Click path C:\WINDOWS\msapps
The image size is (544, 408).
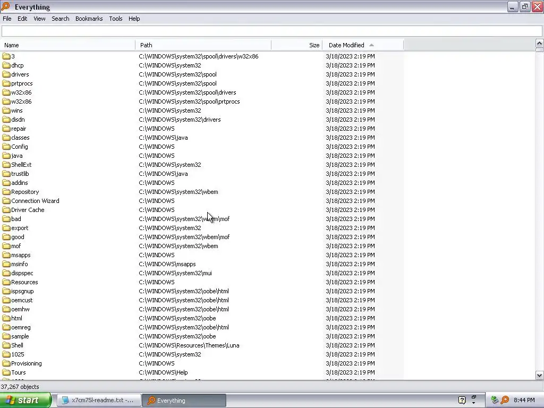click(167, 264)
